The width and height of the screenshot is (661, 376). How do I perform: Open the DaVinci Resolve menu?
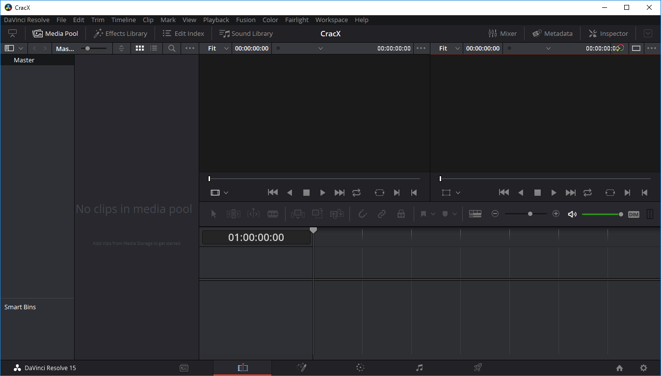tap(27, 20)
